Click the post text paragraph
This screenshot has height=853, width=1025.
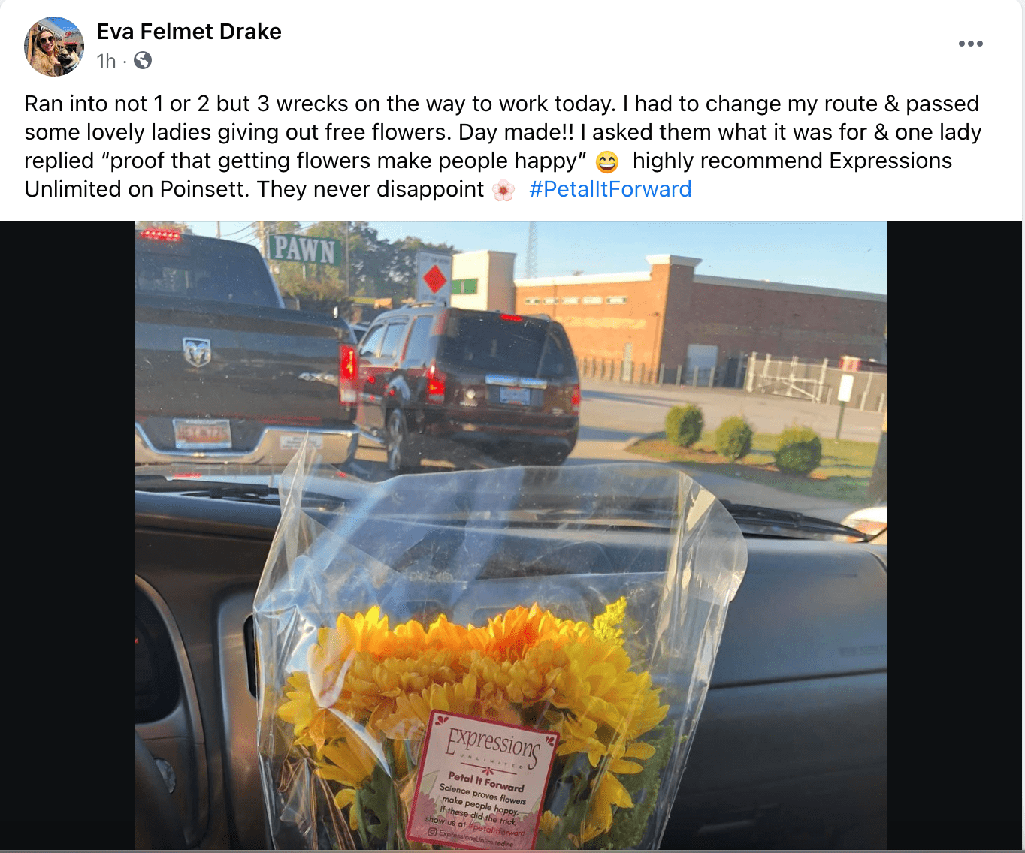(x=503, y=146)
